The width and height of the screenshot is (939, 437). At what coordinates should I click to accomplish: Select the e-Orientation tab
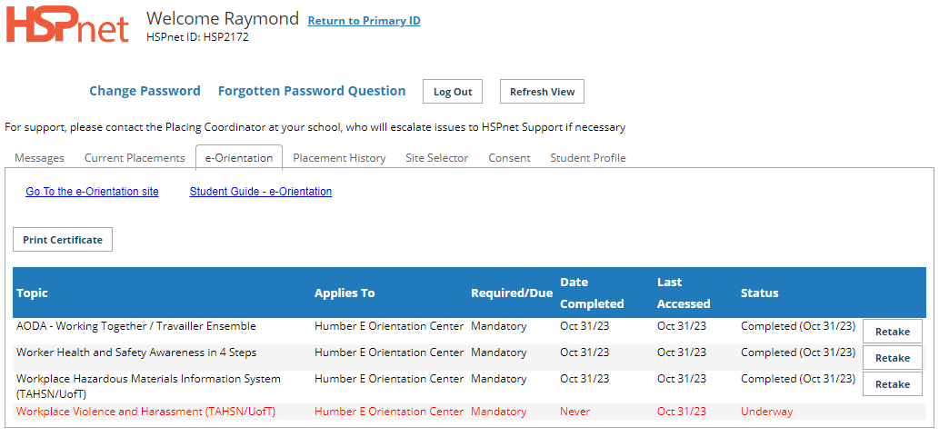[x=239, y=158]
